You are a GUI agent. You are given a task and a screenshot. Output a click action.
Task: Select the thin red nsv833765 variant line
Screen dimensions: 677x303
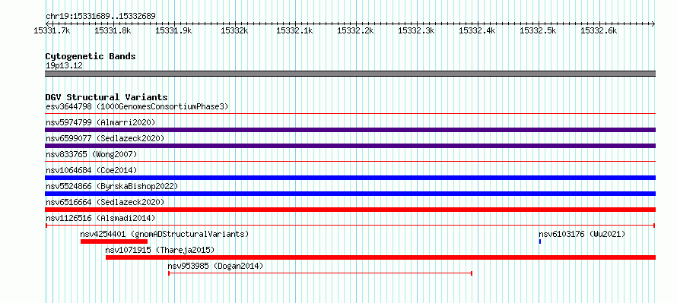coord(350,162)
